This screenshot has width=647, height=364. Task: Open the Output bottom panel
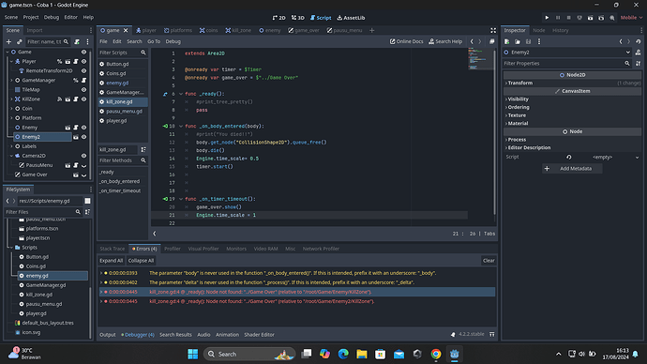pos(107,335)
